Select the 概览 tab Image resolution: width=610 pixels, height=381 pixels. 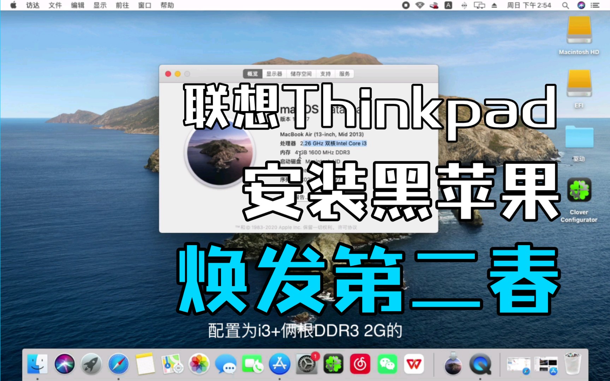pyautogui.click(x=253, y=74)
